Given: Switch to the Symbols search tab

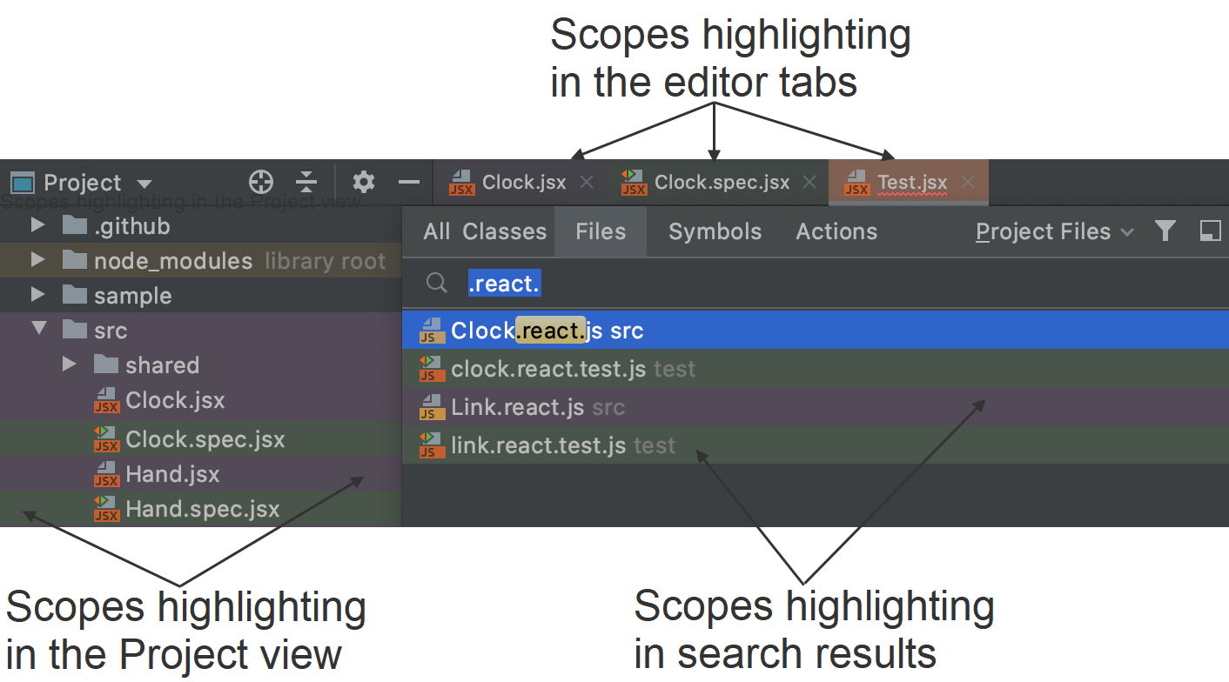Looking at the screenshot, I should tap(715, 231).
